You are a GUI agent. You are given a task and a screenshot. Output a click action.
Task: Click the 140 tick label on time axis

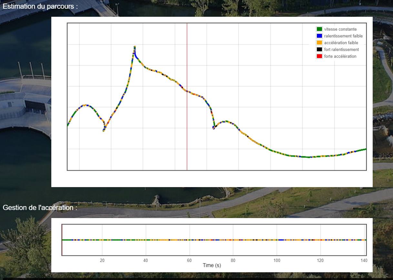(364, 260)
